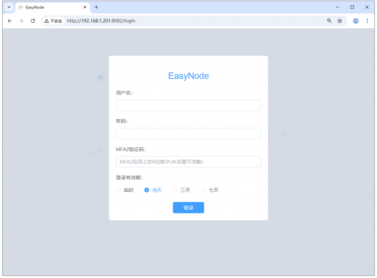Expand the browser tab search chevron
Viewport: 377px width, 278px height.
[x=8, y=7]
